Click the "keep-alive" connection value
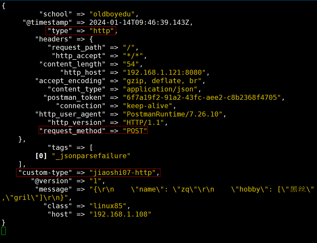The height and width of the screenshot is (243, 317). click(x=148, y=106)
